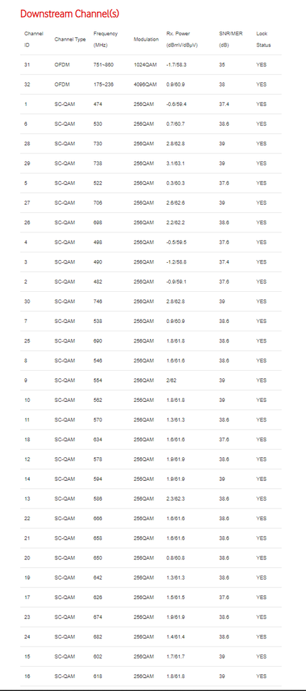Click the 618 frequency cell
The image size is (306, 691).
pyautogui.click(x=98, y=676)
